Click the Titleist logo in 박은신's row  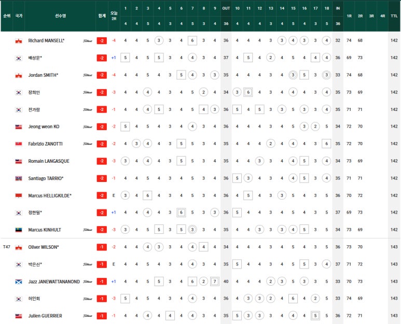[x=88, y=264]
